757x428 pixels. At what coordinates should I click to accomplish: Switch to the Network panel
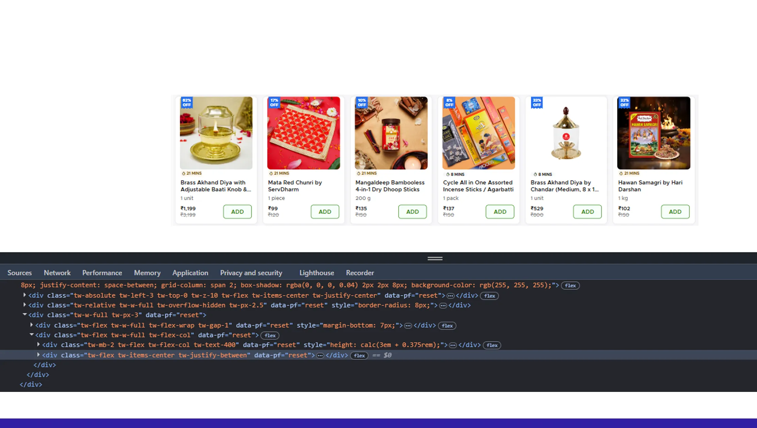(x=57, y=273)
